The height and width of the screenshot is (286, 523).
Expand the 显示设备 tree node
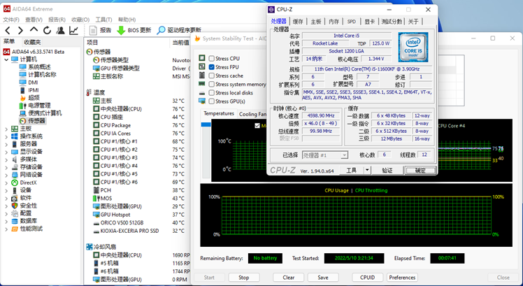pos(6,152)
